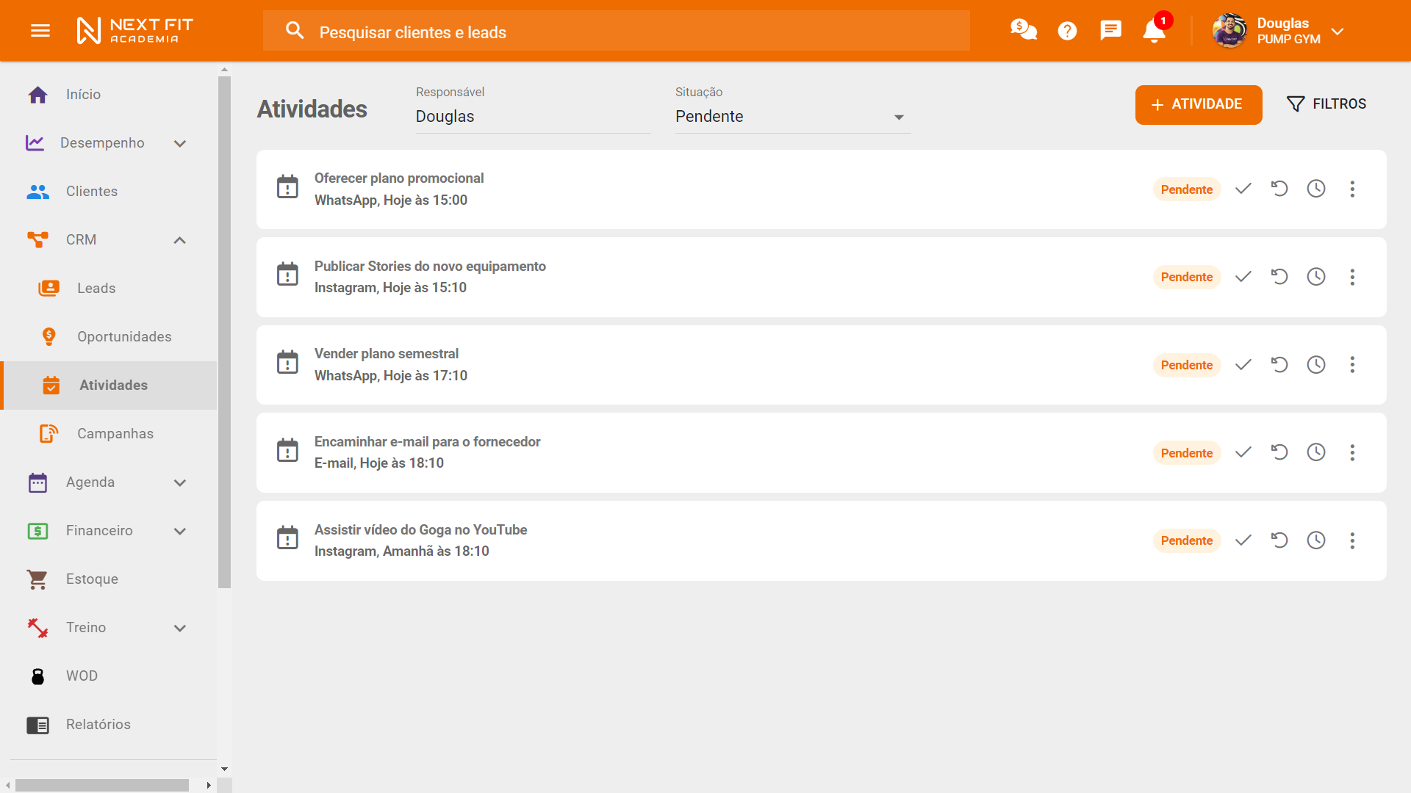This screenshot has width=1411, height=793.
Task: Mark 'Oferecer plano promocional' as done
Action: coord(1243,189)
